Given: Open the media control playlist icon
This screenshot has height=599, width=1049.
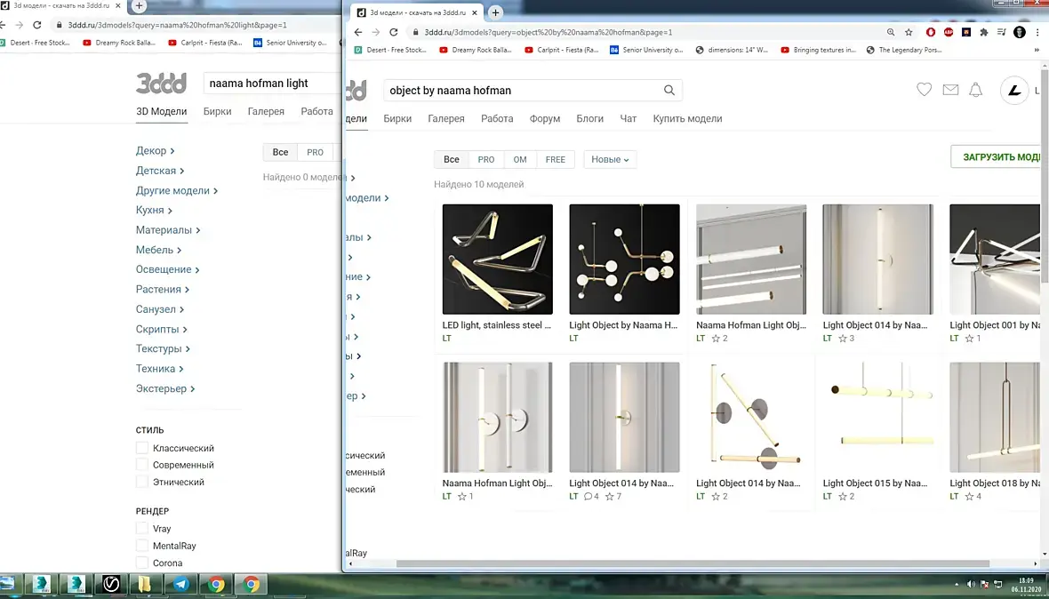Looking at the screenshot, I should [1002, 32].
